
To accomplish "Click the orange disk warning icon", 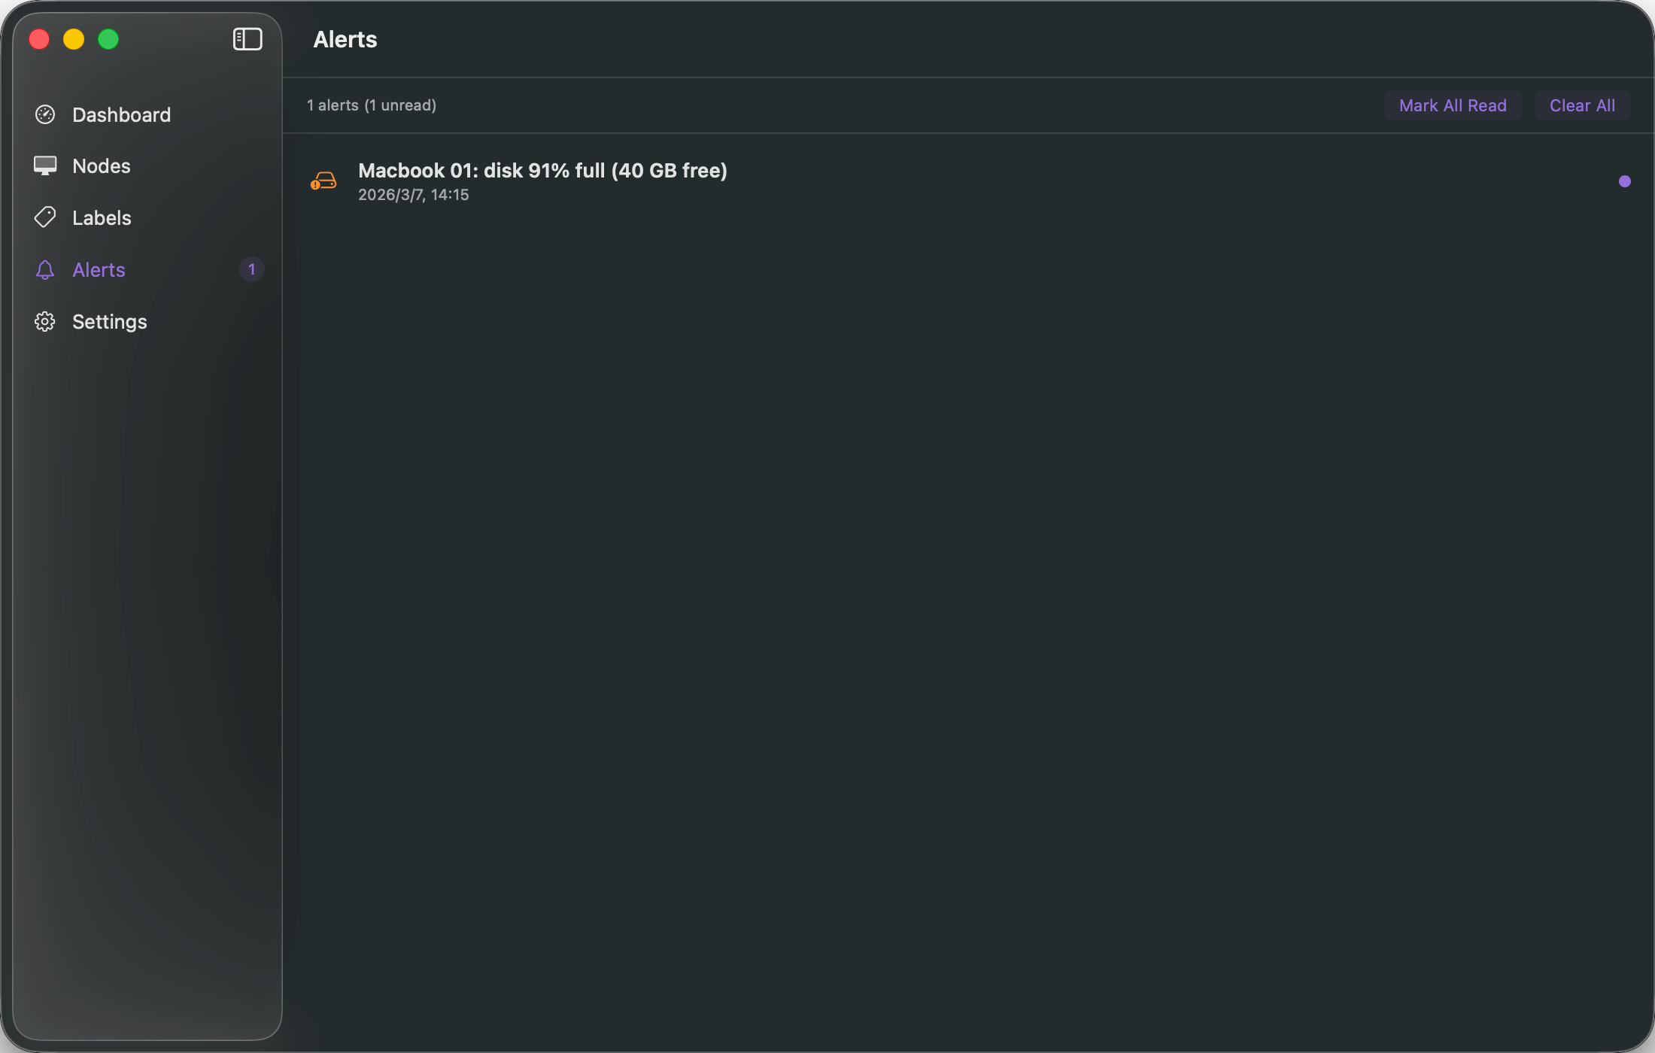I will (323, 181).
